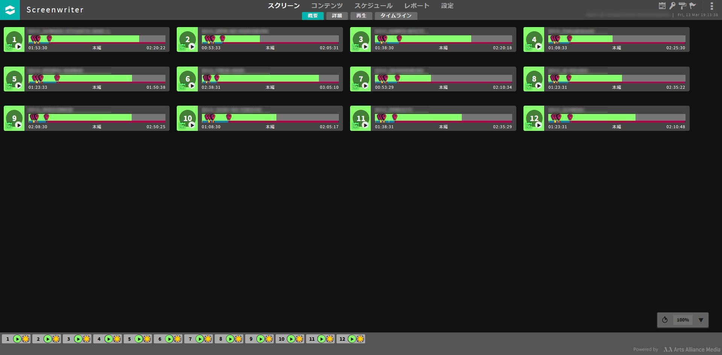Open the zoom level dropdown arrow
Viewport: 722px width, 355px height.
[701, 320]
